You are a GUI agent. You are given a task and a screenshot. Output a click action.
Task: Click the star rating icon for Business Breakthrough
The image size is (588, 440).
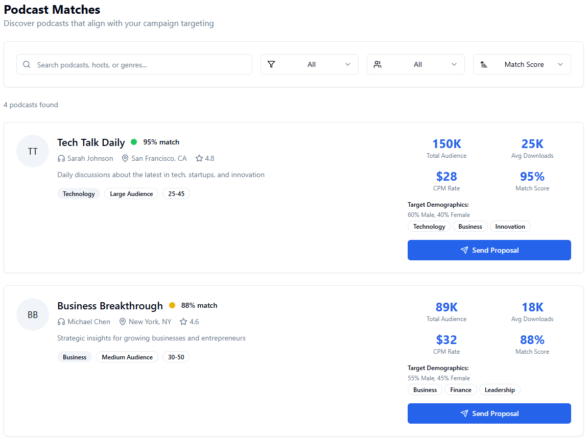tap(183, 322)
